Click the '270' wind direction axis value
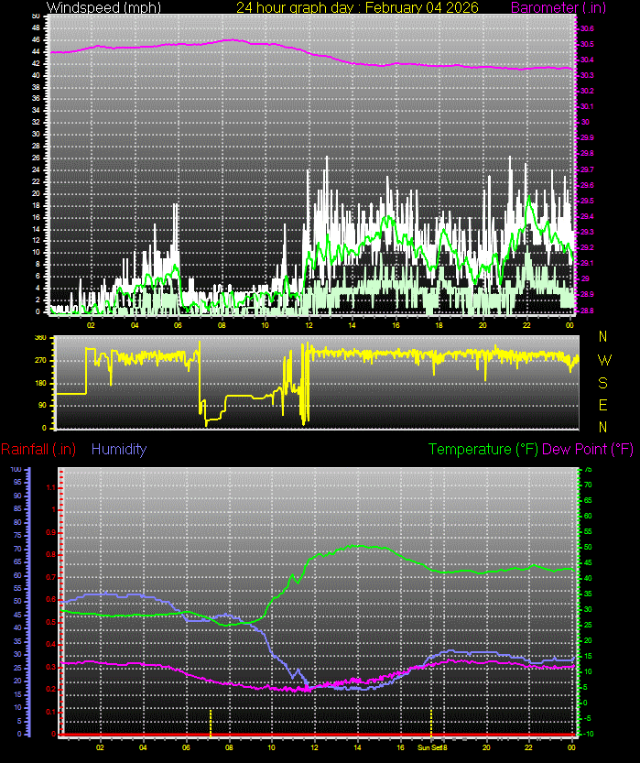This screenshot has height=763, width=640. [x=40, y=361]
